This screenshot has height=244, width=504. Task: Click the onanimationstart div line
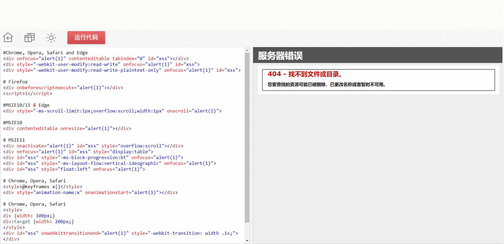pyautogui.click(x=90, y=192)
